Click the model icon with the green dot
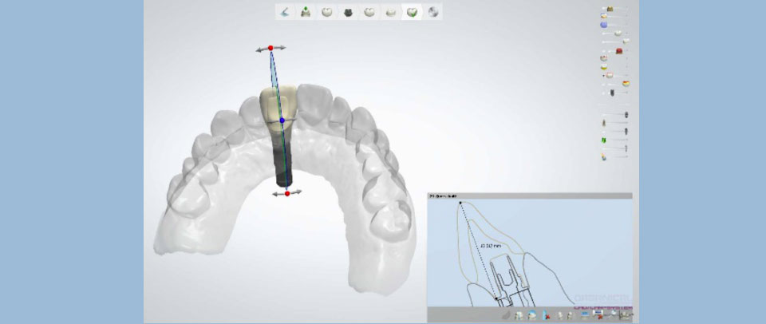Screen dimensions: 766x324 306,12
